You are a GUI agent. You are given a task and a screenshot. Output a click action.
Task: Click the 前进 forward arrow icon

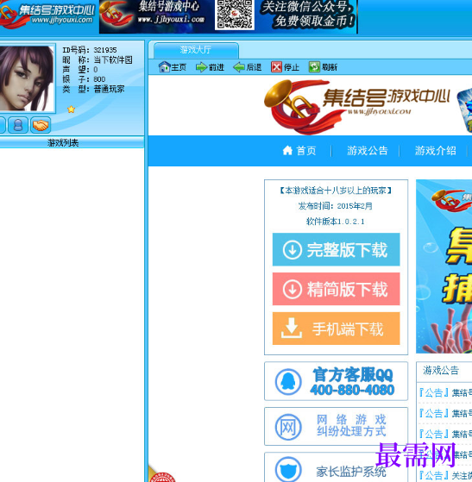point(202,67)
